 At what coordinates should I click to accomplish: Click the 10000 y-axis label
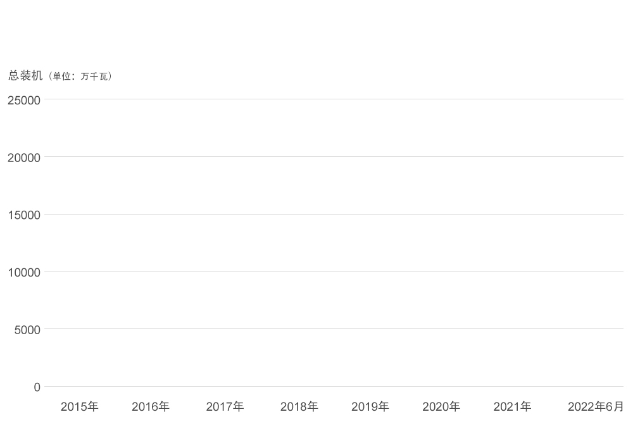[24, 273]
